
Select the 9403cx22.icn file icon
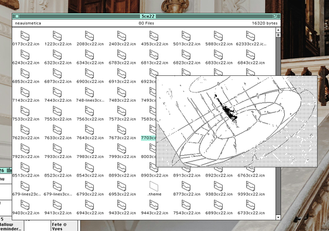click(25, 205)
